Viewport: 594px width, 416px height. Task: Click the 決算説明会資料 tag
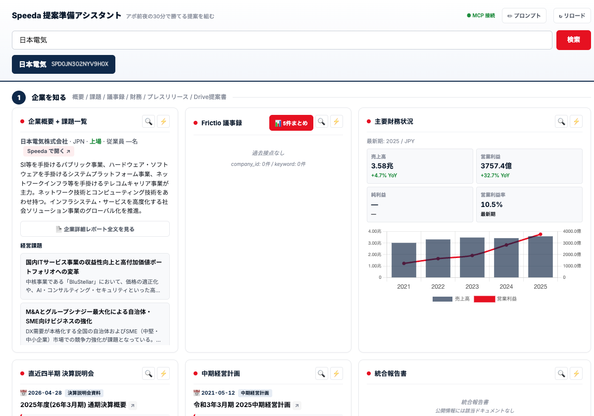tap(84, 393)
